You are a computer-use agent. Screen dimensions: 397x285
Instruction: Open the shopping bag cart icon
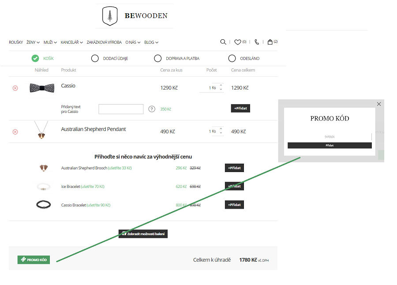click(x=270, y=42)
